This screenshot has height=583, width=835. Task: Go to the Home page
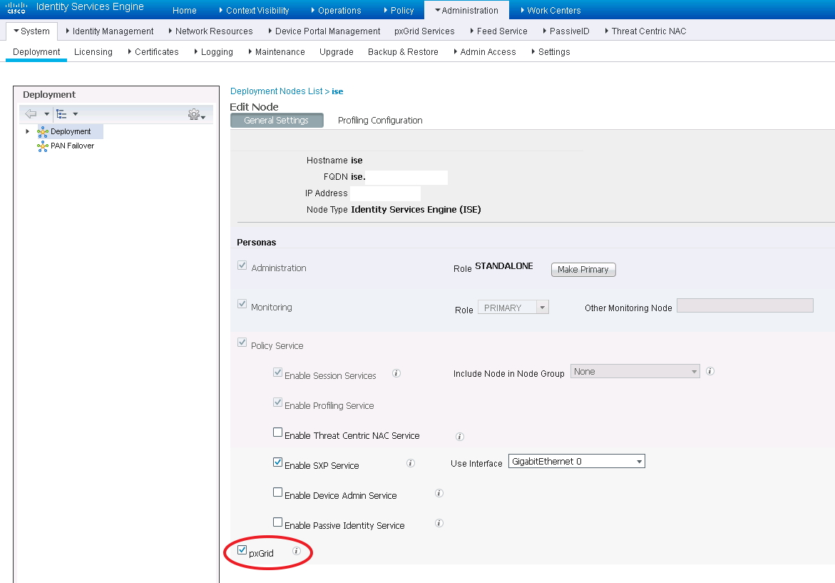pyautogui.click(x=184, y=10)
